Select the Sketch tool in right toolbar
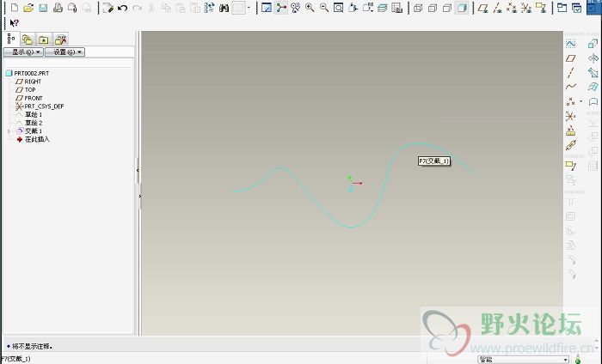Viewport: 602px width, 364px height. coord(571,44)
